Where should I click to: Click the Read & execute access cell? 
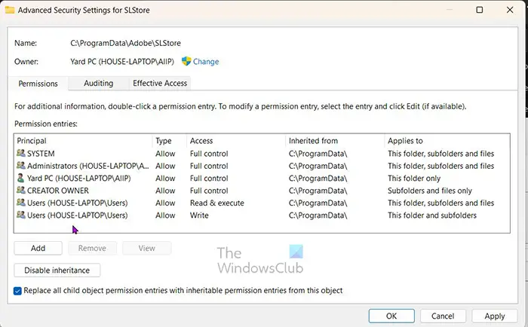click(217, 203)
